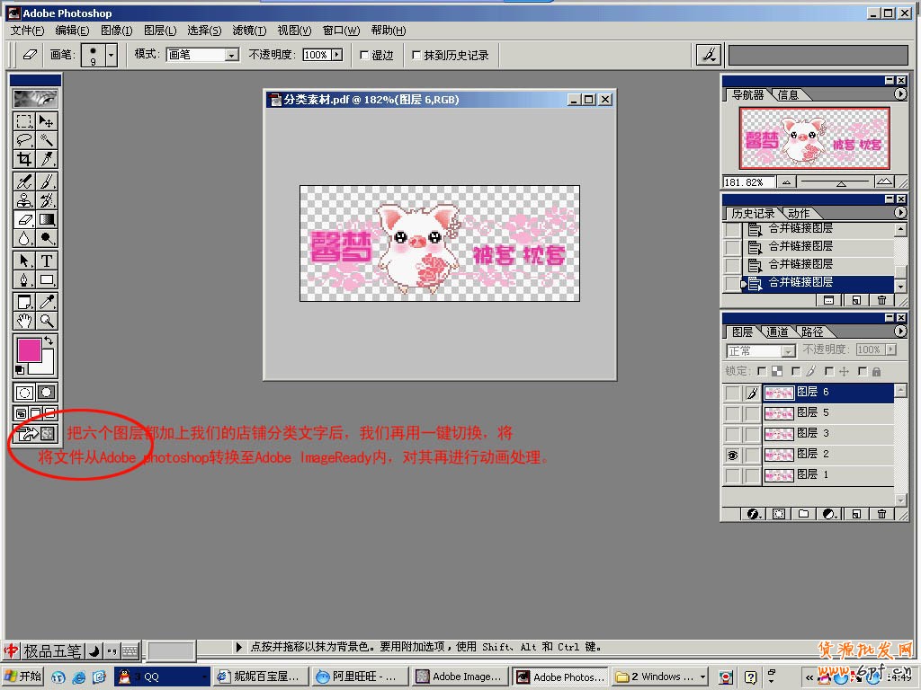Open the Layers panel menu arrow
Image resolution: width=921 pixels, height=690 pixels.
899,331
